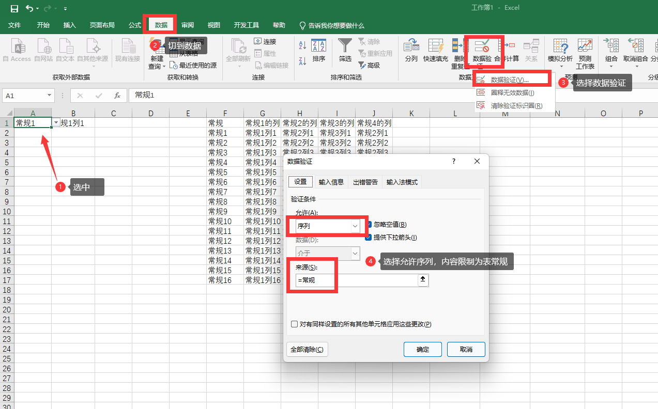Enable 对有同样设置的所有其他单元格应用这些更改 checkbox

tap(295, 324)
